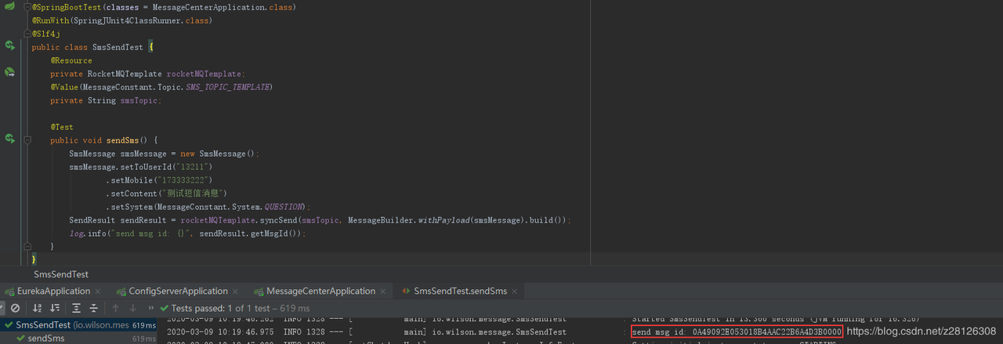The height and width of the screenshot is (344, 1003).
Task: Switch to ConfigServerApplication run tab
Action: point(172,291)
